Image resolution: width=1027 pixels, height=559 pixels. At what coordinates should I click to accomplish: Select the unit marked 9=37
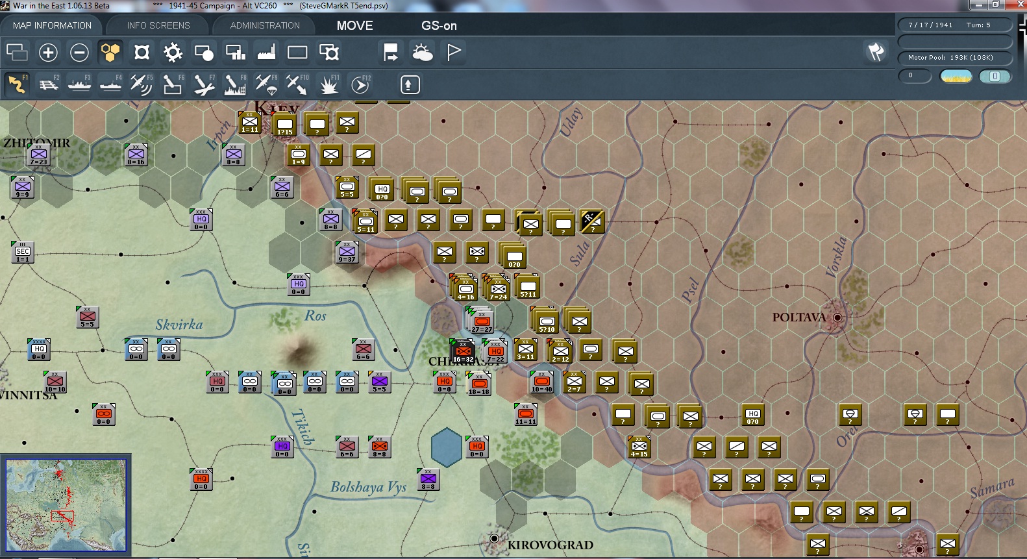pos(347,252)
